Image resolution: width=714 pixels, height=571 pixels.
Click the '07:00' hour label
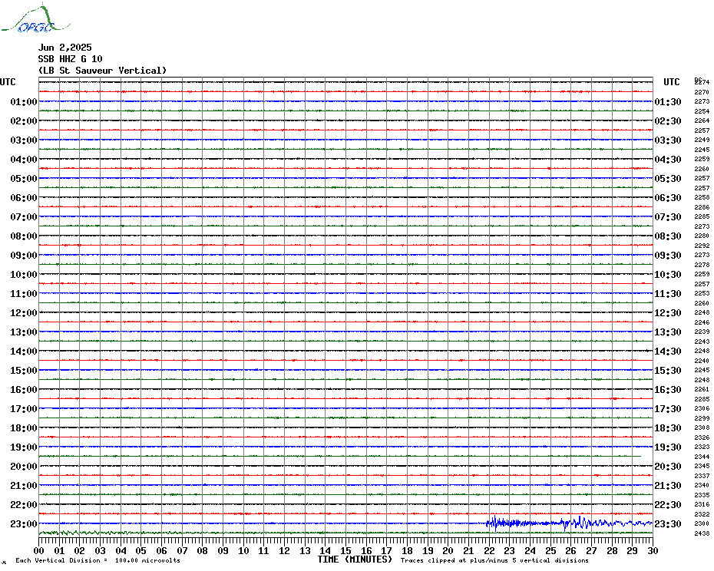point(24,216)
